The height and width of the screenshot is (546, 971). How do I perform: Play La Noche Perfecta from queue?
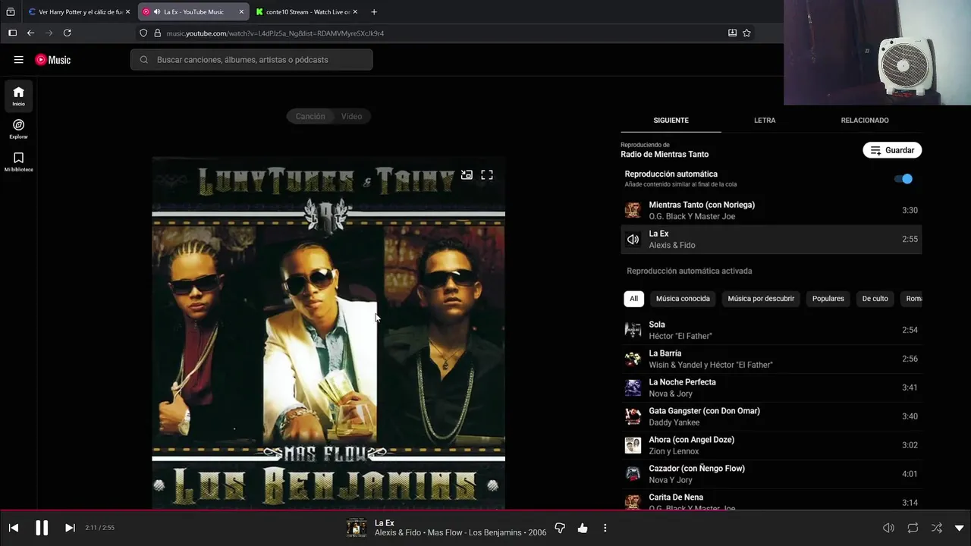tap(771, 388)
